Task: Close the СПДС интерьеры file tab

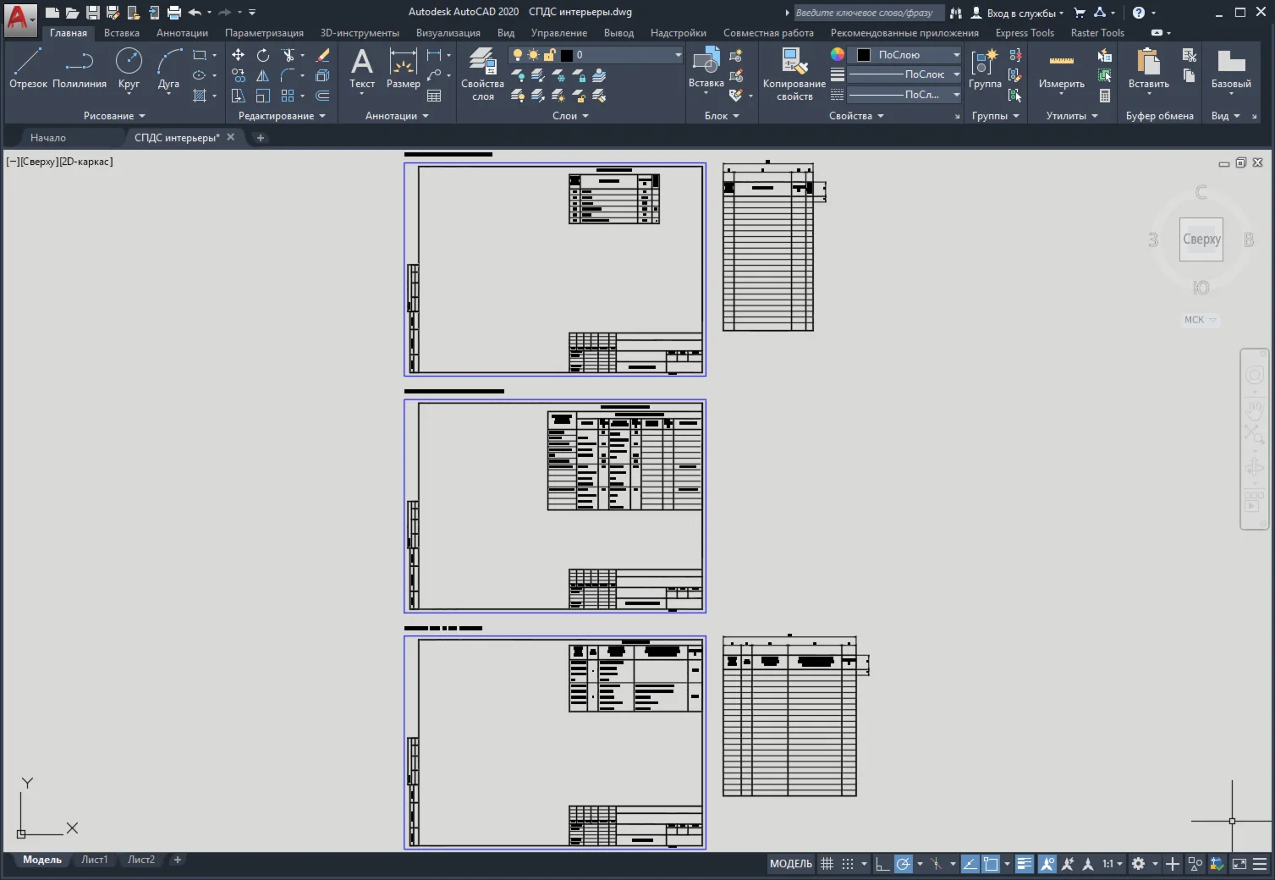Action: pyautogui.click(x=230, y=137)
